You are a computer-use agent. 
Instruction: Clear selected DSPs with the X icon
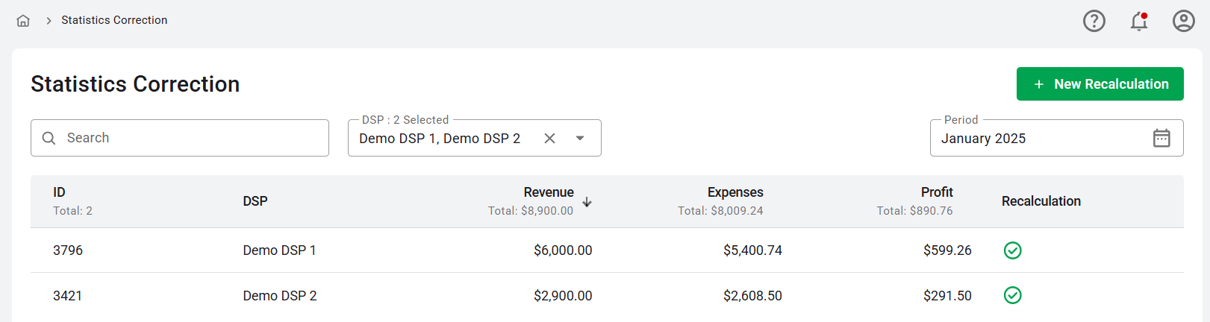click(x=549, y=138)
